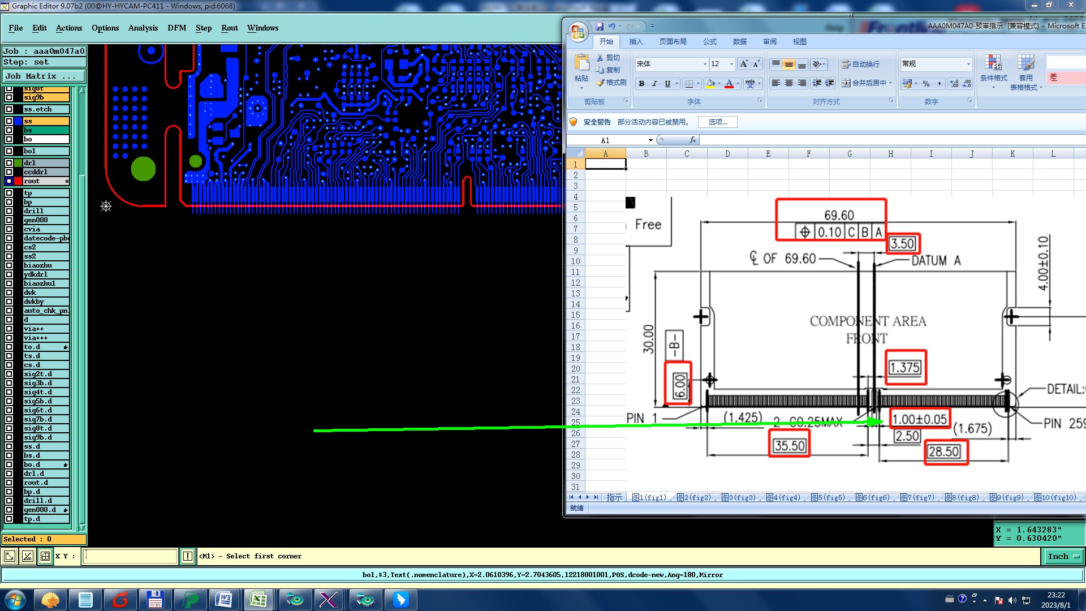Toggle the drl layer checkbox
This screenshot has width=1086, height=611.
click(x=9, y=163)
